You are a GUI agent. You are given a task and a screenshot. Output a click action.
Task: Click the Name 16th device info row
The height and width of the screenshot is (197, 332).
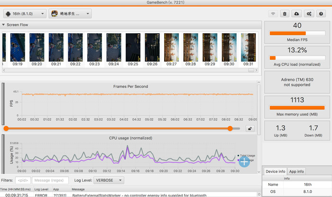[x=297, y=185]
